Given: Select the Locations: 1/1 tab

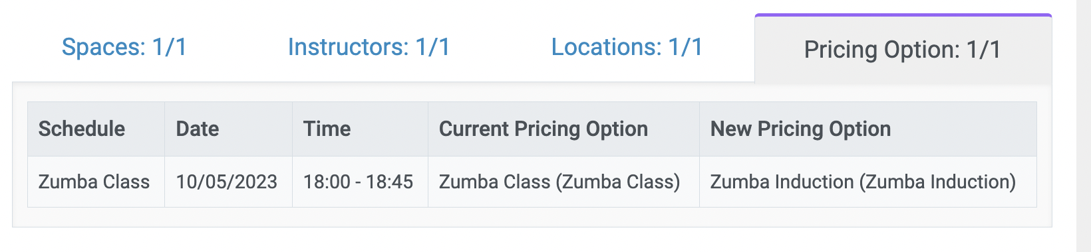Looking at the screenshot, I should pyautogui.click(x=627, y=47).
